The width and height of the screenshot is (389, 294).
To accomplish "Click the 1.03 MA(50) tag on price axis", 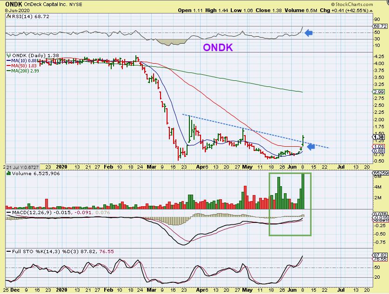I will pyautogui.click(x=379, y=147).
